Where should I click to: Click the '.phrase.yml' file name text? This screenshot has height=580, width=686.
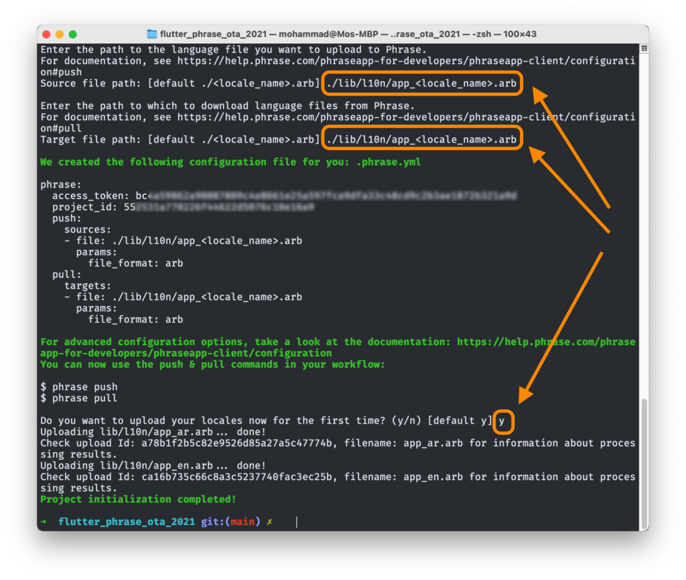[x=389, y=162]
